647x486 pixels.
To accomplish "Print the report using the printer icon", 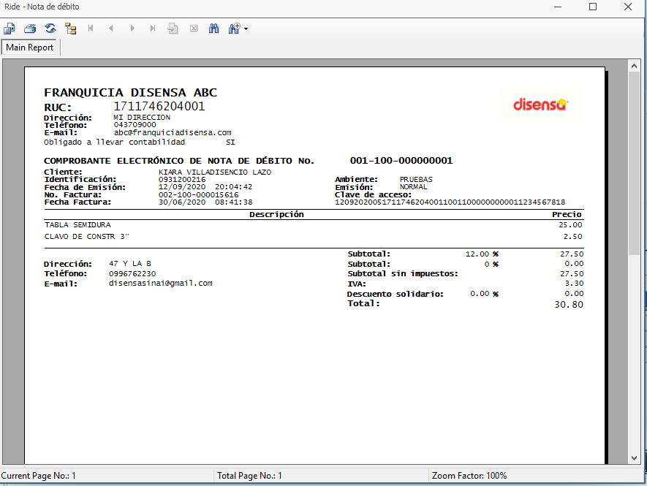I will pos(30,29).
